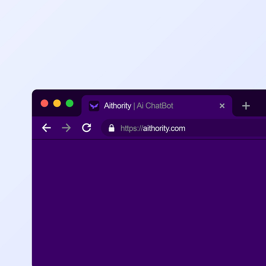Screen dimensions: 266x266
Task: View site security via the padlock icon
Action: click(x=111, y=128)
